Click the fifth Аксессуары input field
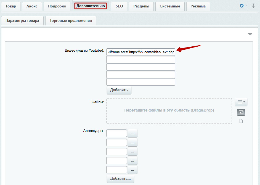Viewport: 260px width, 185px height. 116,170
